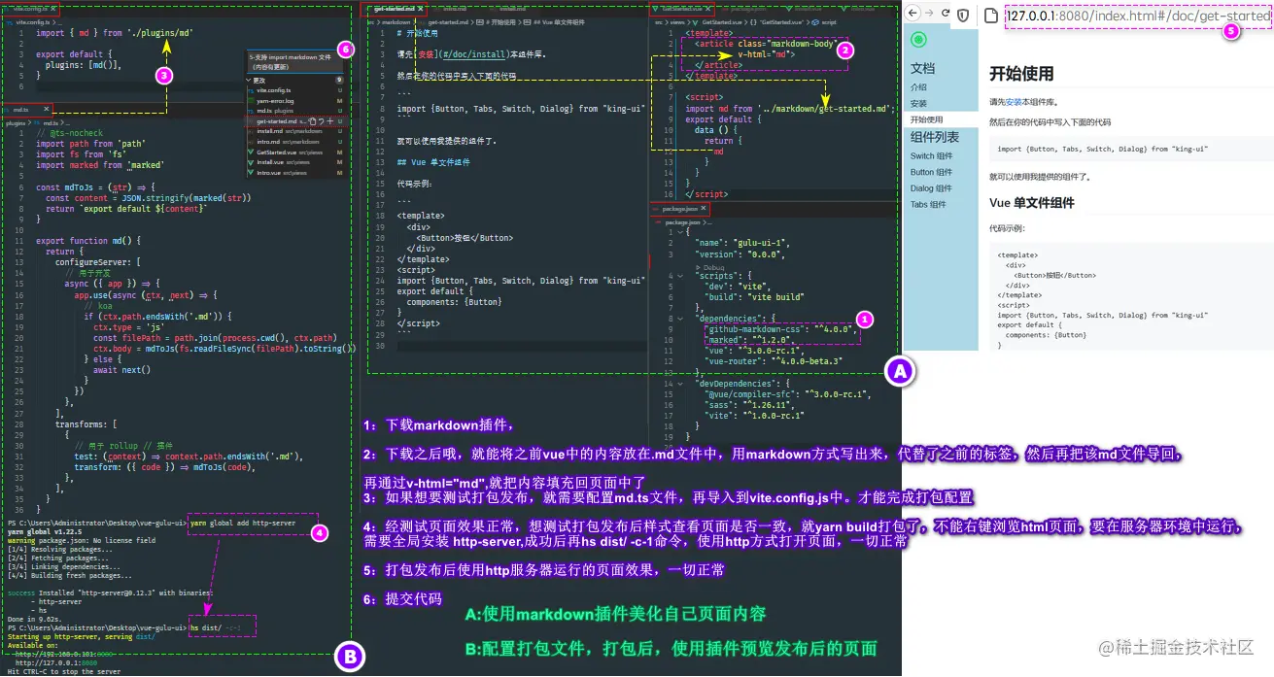Click page info icon beside URL
1274x677 pixels.
pos(990,15)
